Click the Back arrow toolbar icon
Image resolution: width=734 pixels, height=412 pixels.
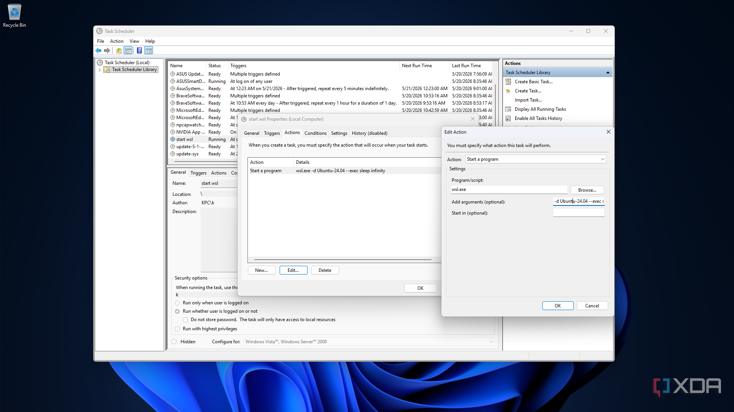pyautogui.click(x=98, y=50)
